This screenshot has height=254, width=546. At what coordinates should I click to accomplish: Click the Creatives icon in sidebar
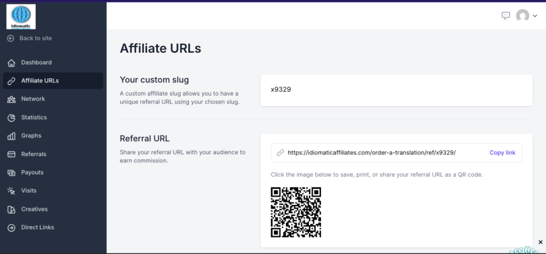pyautogui.click(x=11, y=210)
